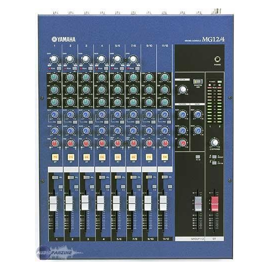Click the LOW EQ knob on channel 5/6

[117, 102]
